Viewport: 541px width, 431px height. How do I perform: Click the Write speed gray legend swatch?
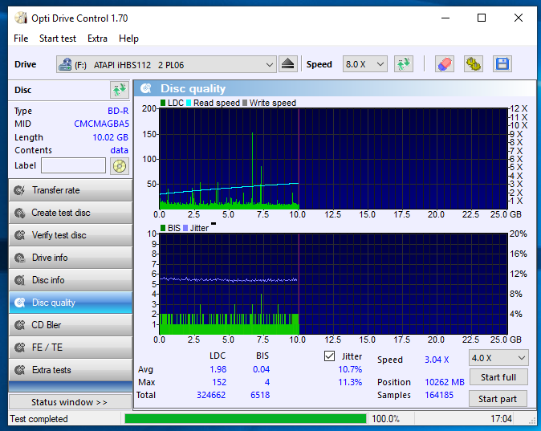245,103
